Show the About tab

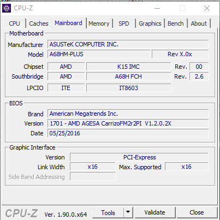(199, 23)
